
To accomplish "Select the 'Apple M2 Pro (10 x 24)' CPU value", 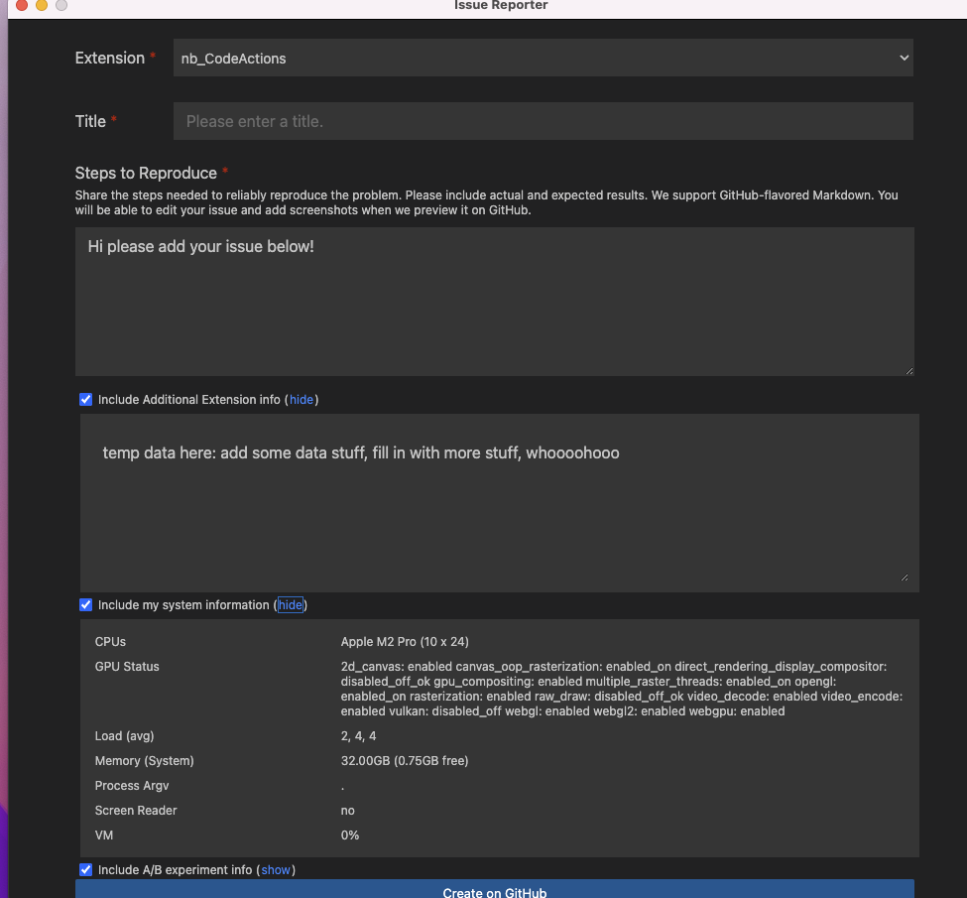I will 405,642.
